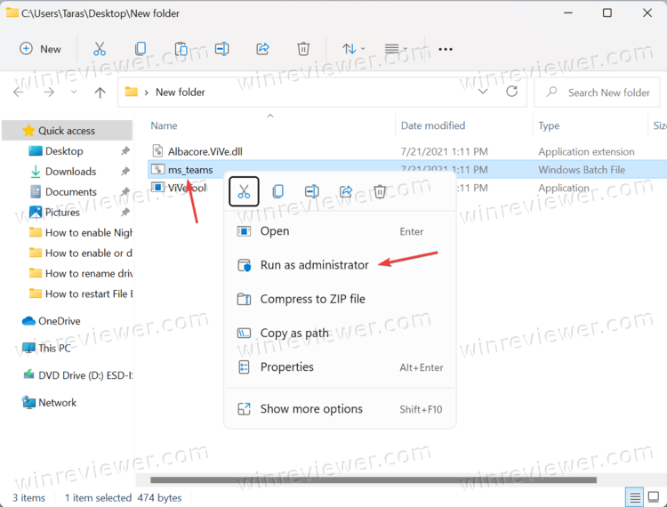The image size is (667, 507).
Task: Maximize the File Explorer window
Action: [607, 13]
